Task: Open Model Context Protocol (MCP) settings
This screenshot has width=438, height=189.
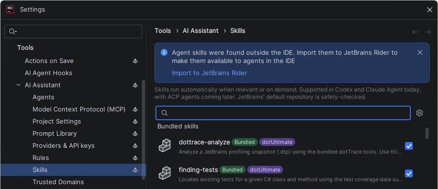Action: (x=79, y=109)
